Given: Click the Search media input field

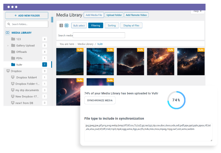Looking at the screenshot, I should pos(99,35).
